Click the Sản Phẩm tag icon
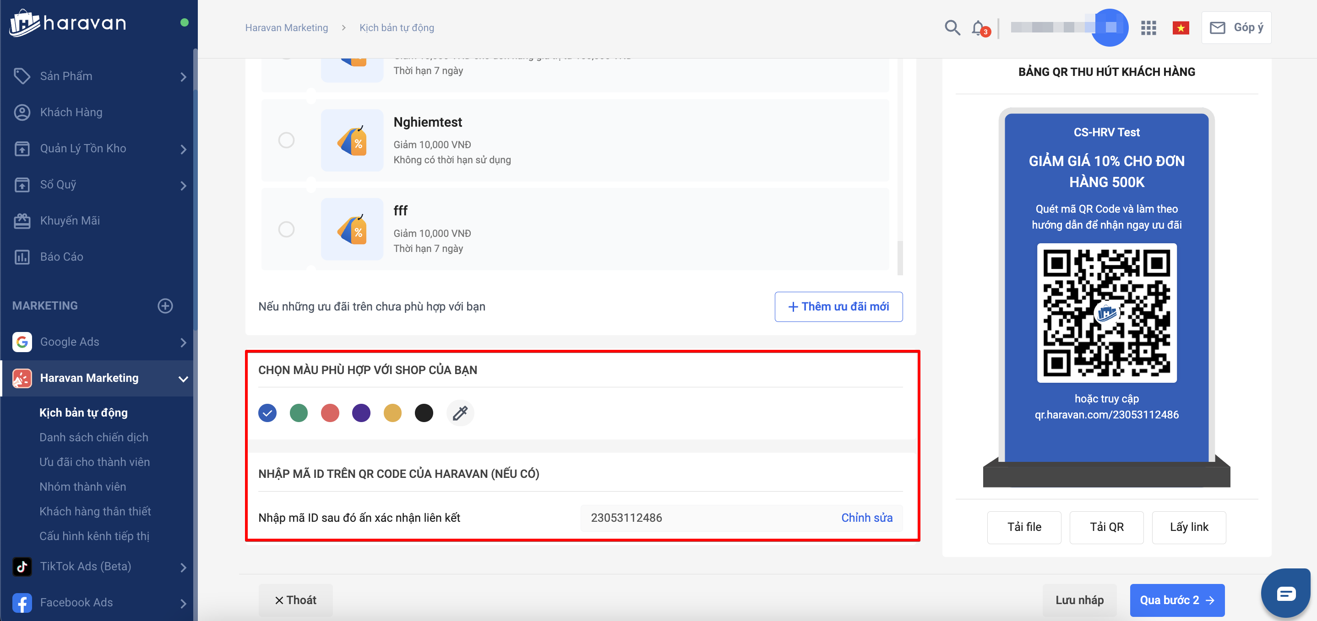This screenshot has height=621, width=1317. pos(22,76)
